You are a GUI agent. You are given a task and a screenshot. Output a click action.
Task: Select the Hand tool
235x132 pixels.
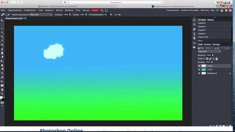(x=2, y=89)
